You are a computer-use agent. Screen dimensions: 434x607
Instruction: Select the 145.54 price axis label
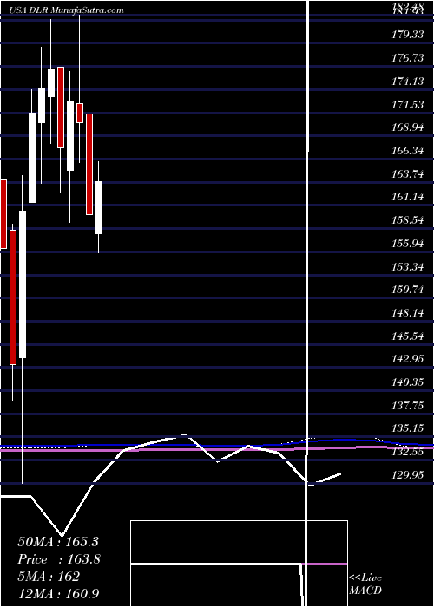(x=407, y=336)
